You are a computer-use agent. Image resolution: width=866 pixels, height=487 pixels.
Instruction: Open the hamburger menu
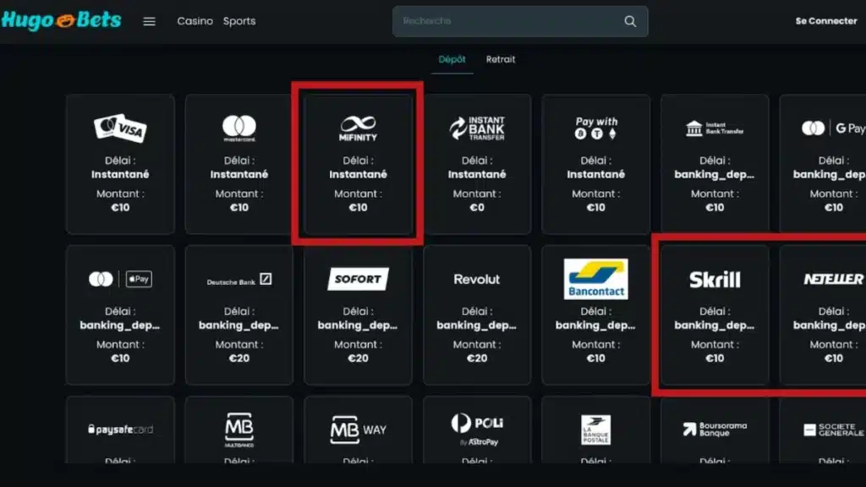click(149, 21)
